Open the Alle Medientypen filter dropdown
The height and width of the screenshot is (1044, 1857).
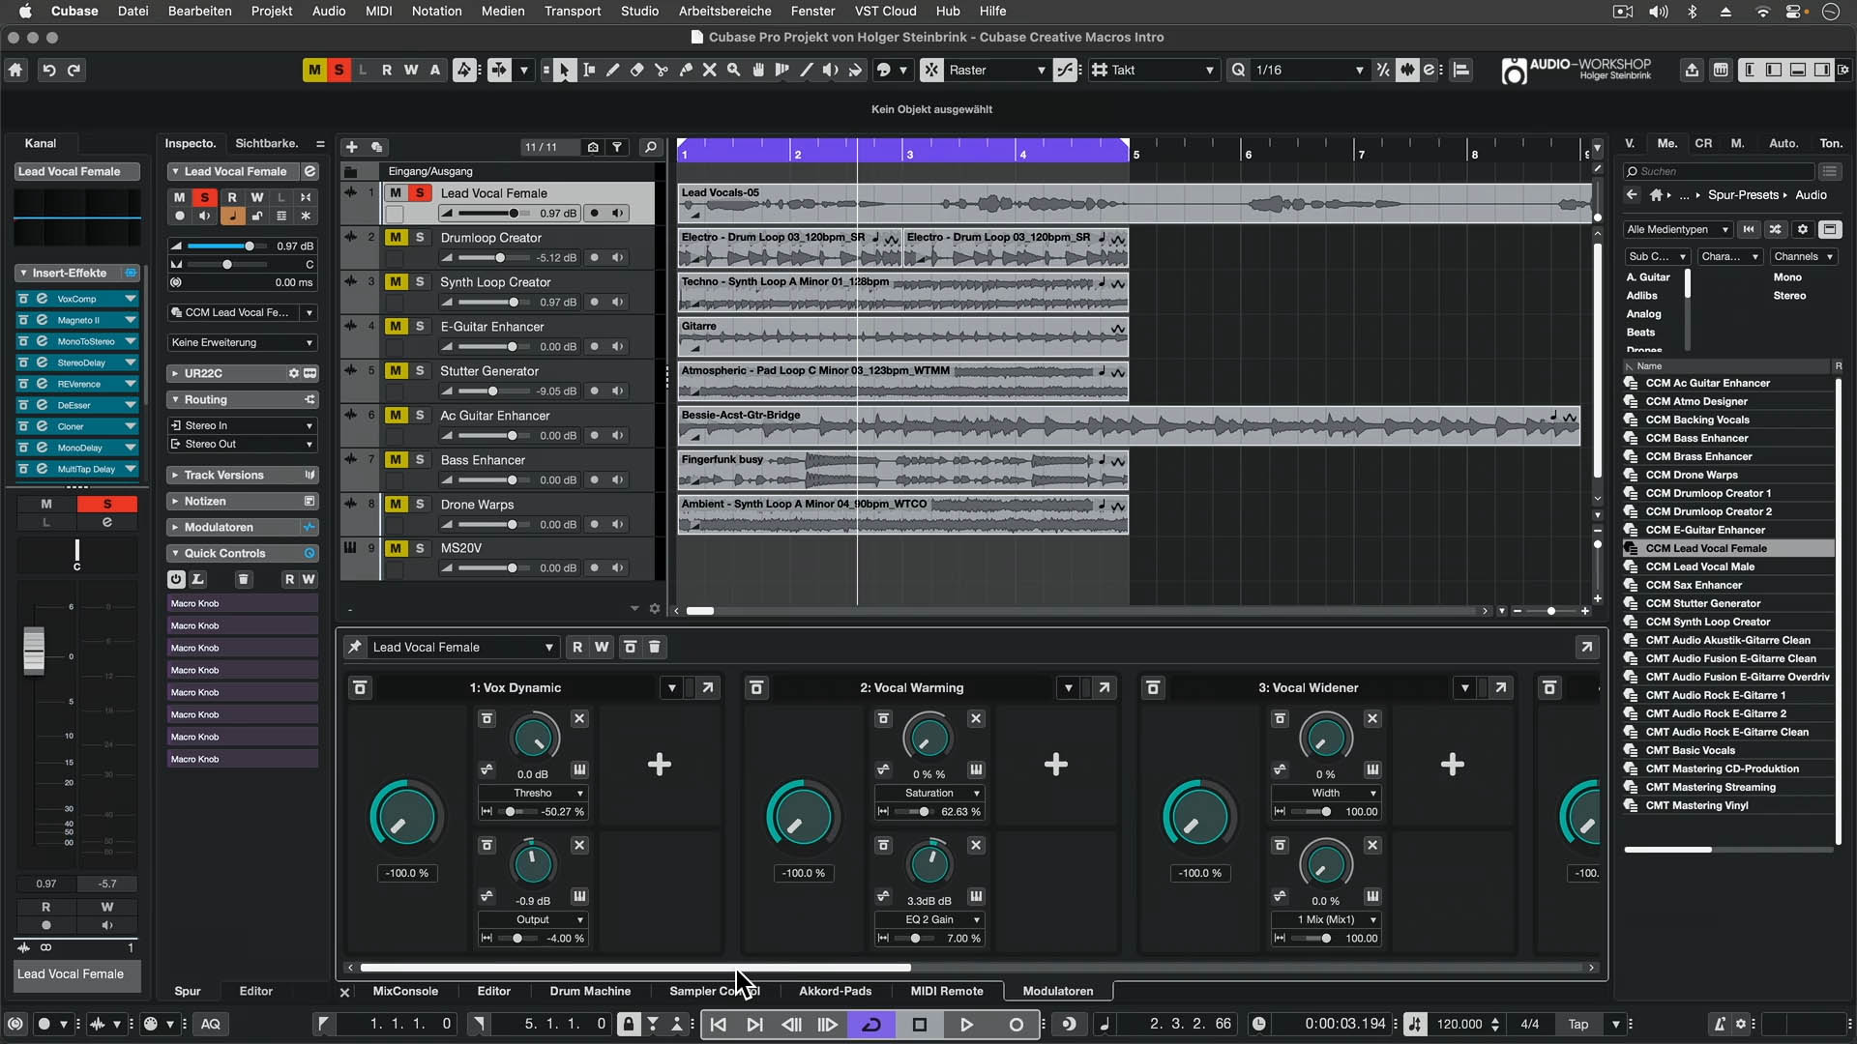[x=1678, y=229]
